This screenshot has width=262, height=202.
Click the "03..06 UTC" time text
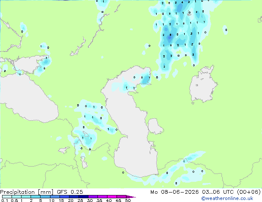[x=218, y=192]
